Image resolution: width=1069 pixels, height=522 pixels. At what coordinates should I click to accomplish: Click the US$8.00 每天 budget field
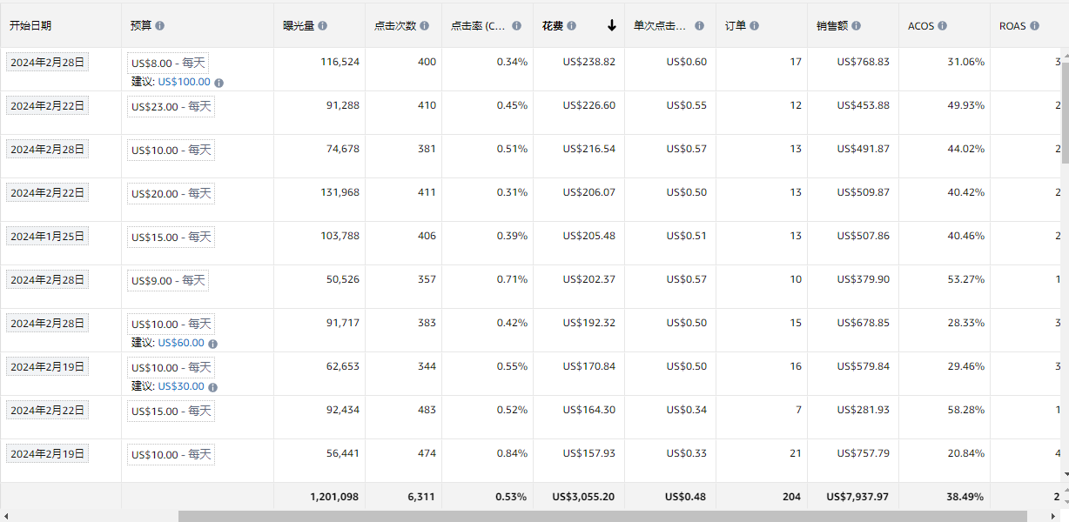point(170,62)
